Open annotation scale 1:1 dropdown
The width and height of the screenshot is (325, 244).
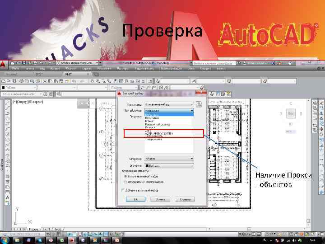tap(272, 234)
